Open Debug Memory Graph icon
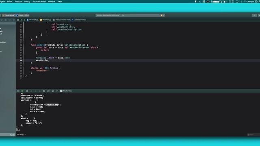The image size is (260, 146). [x=48, y=91]
